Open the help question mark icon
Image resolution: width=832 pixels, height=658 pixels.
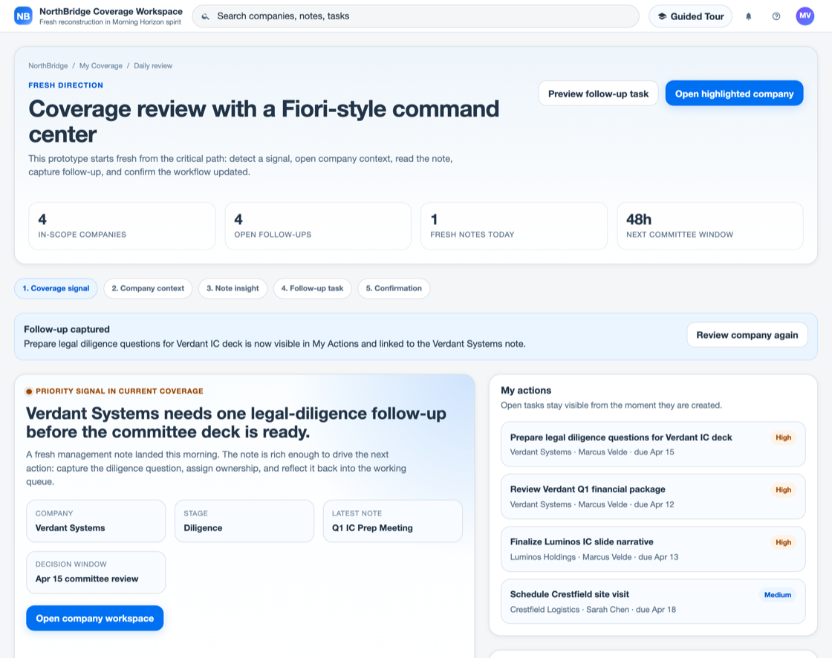click(x=776, y=16)
